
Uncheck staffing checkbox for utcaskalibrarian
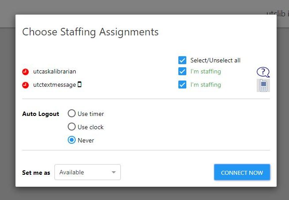(182, 71)
